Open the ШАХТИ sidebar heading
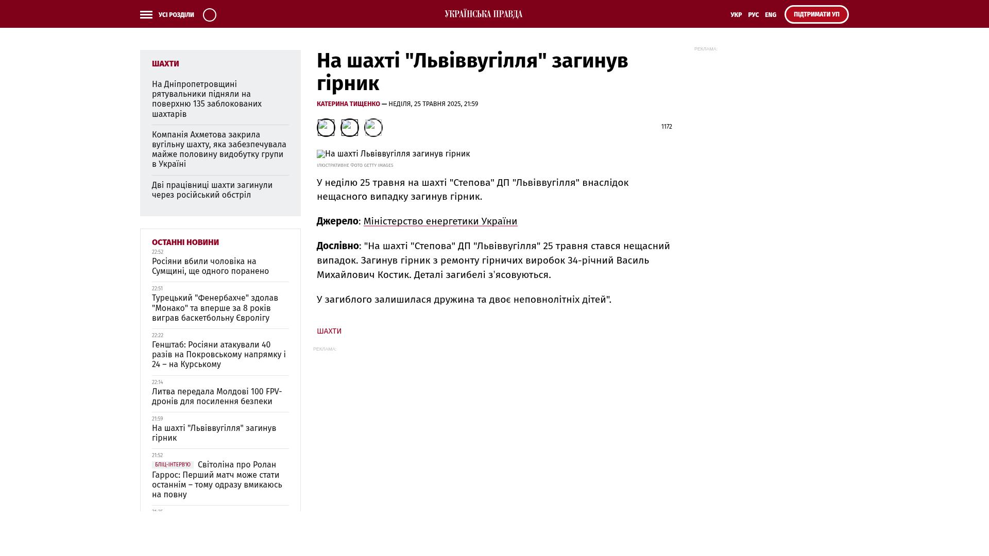The image size is (989, 556). tap(165, 64)
